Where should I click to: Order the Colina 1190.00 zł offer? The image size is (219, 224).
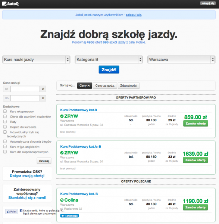click(195, 208)
